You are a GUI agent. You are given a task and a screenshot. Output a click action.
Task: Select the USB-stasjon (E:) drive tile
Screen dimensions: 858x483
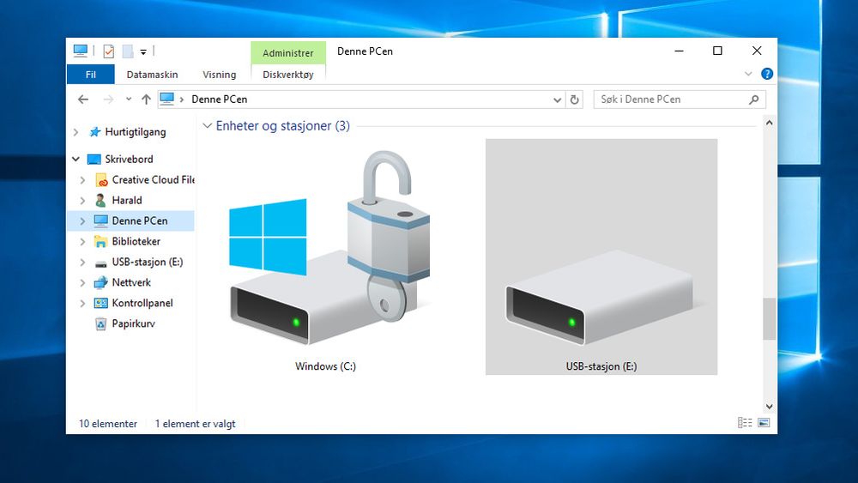click(x=601, y=257)
